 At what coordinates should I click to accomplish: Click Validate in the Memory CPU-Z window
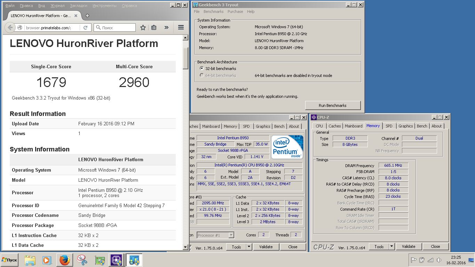click(409, 246)
